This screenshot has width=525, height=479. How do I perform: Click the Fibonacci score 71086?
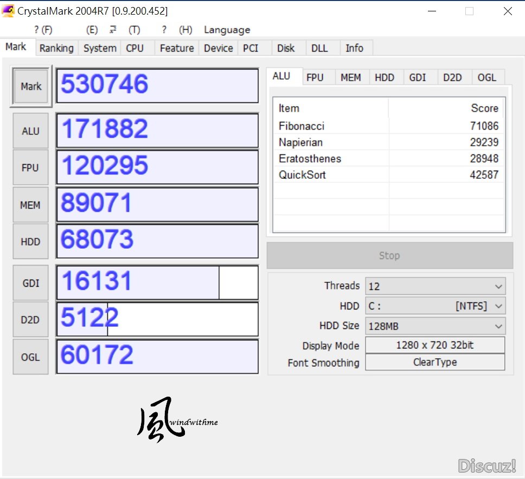click(x=484, y=126)
